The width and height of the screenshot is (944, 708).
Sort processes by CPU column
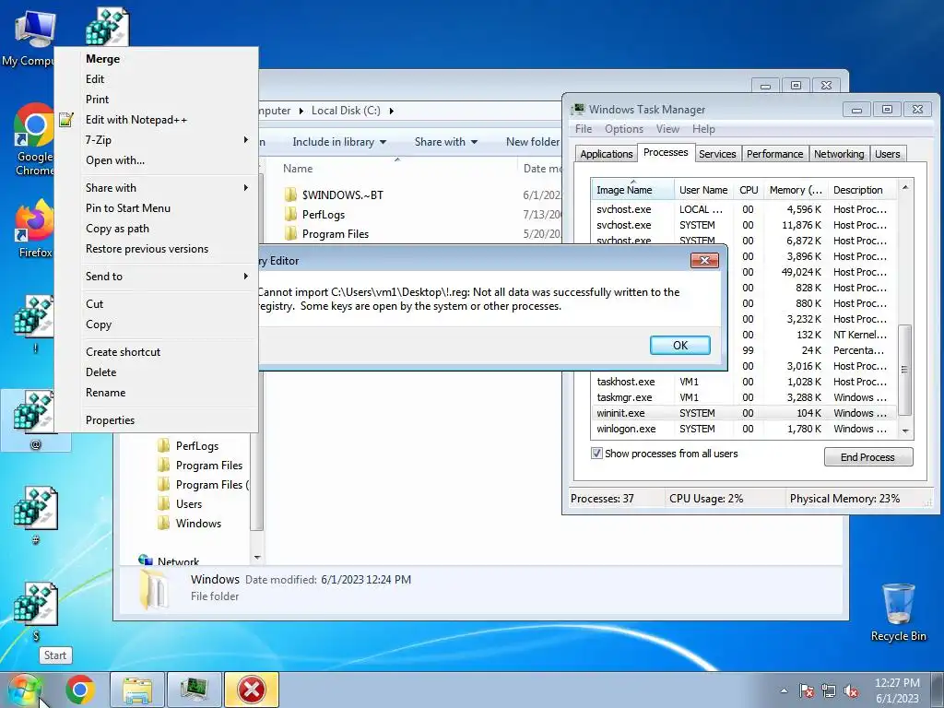tap(749, 190)
